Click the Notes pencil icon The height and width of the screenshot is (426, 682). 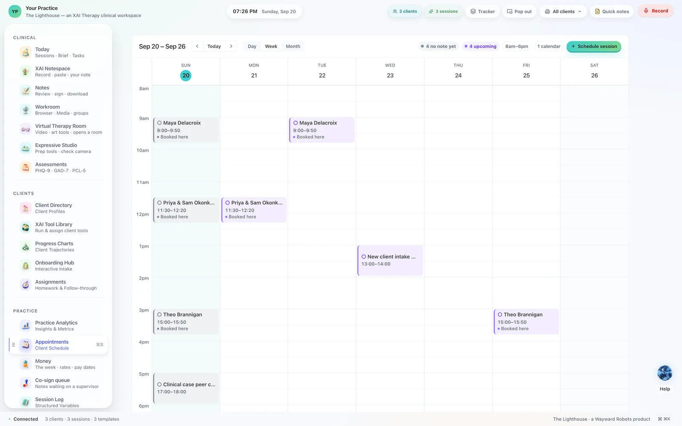26,91
